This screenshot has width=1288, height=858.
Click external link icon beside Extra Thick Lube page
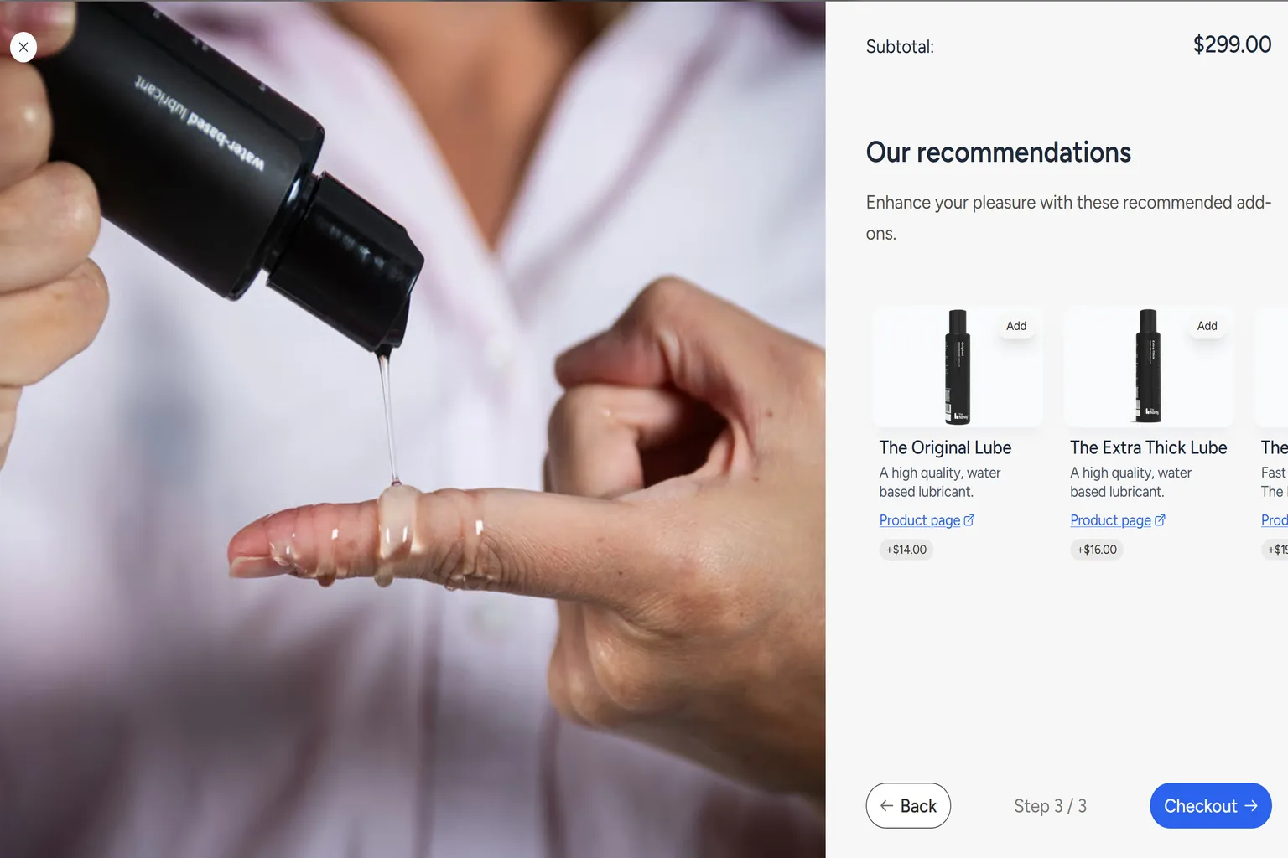[x=1161, y=520]
